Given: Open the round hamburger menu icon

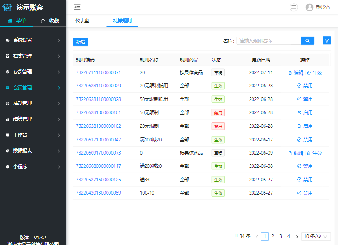Looking at the screenshot, I should 294,7.
